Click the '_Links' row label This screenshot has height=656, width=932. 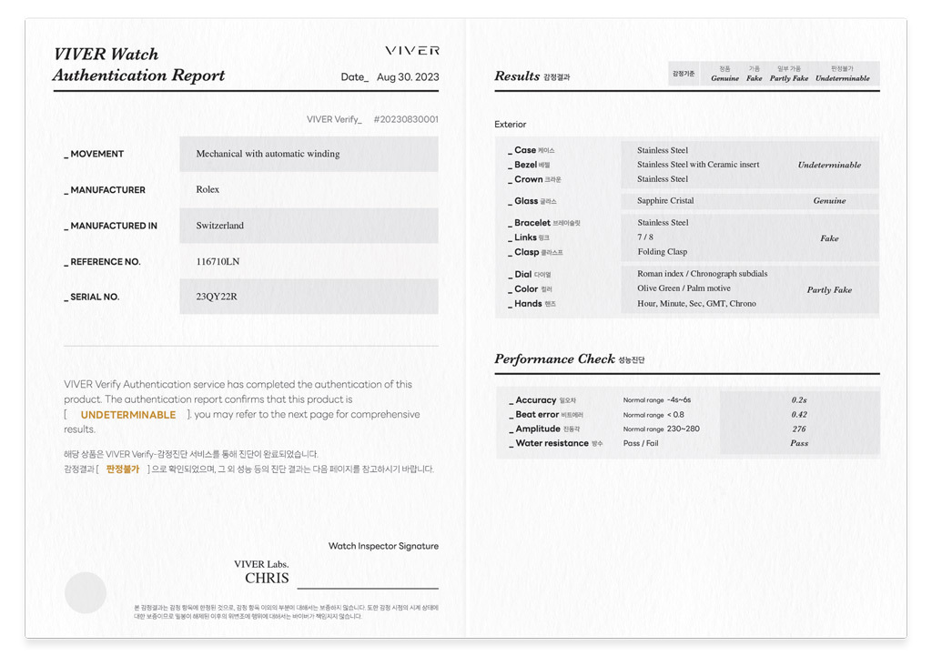coord(528,237)
